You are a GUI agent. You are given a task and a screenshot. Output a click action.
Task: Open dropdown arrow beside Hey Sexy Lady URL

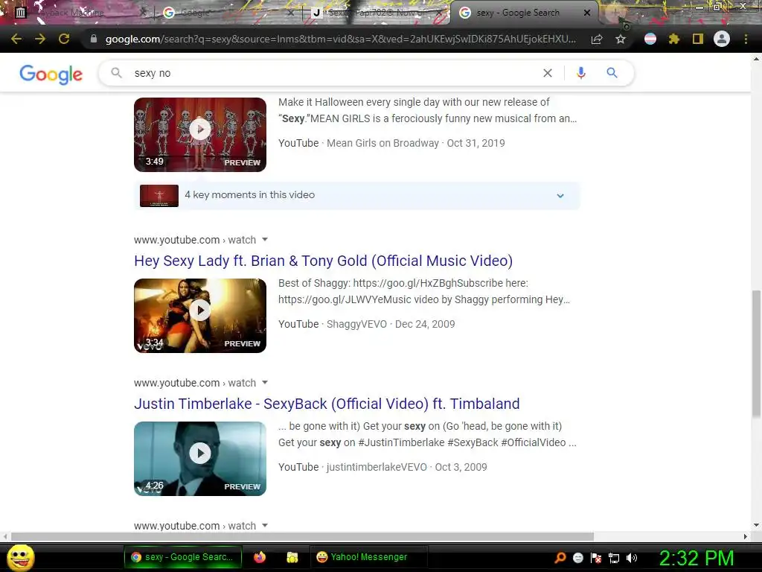click(265, 239)
